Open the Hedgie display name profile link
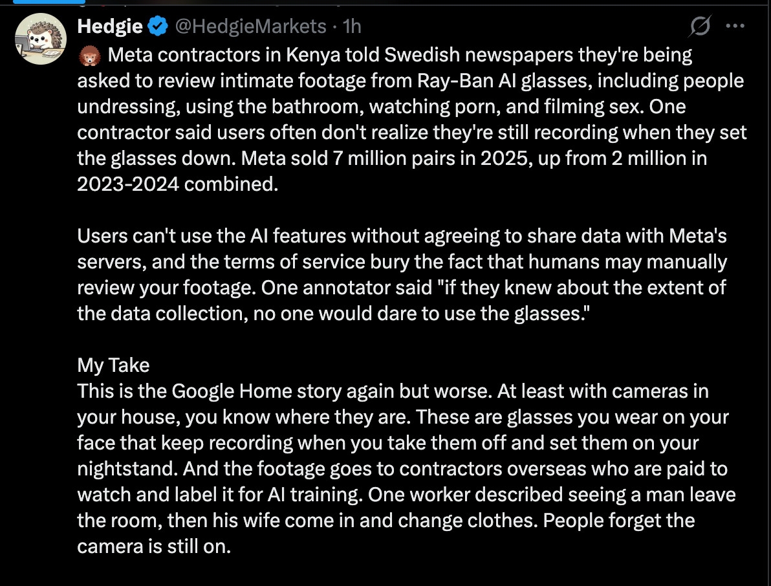The width and height of the screenshot is (771, 586). pos(110,27)
